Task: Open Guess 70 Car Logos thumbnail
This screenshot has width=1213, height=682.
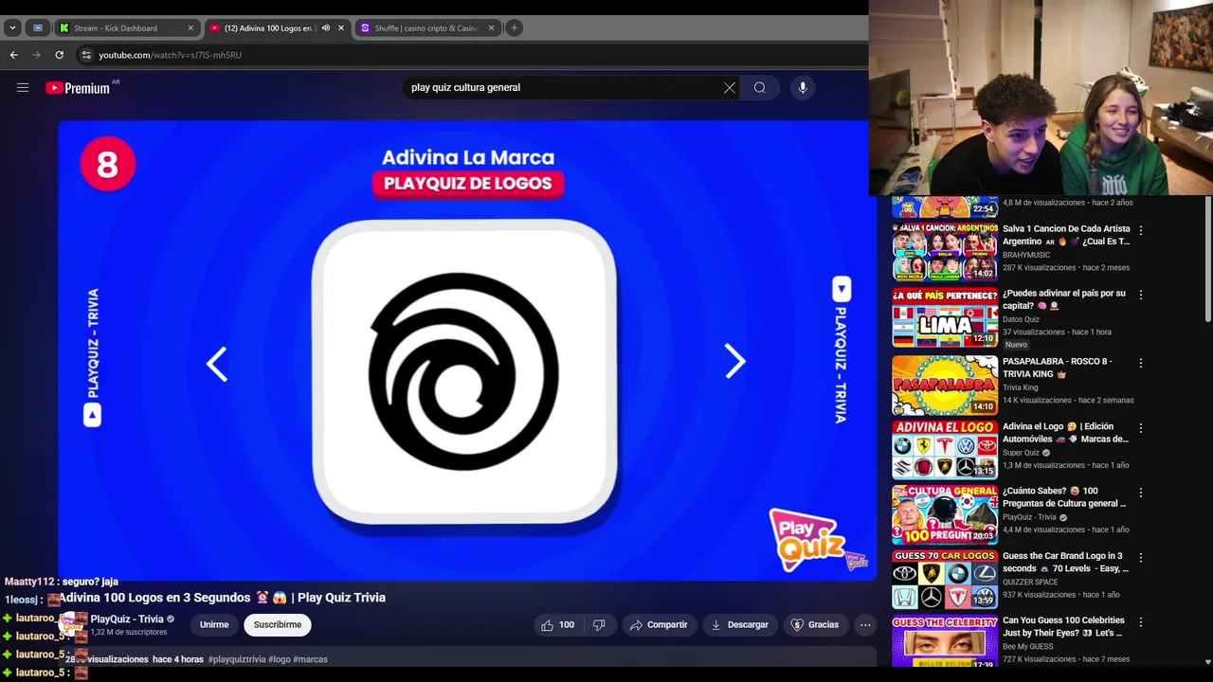Action: point(945,580)
